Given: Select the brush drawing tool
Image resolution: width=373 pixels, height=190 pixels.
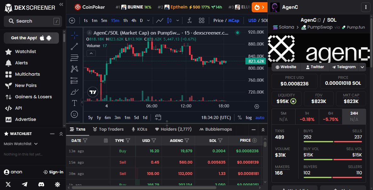Looking at the screenshot, I should point(74,92).
